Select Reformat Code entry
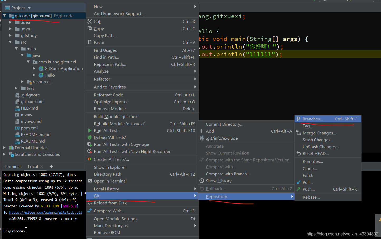This screenshot has width=381, height=239. coord(142,95)
